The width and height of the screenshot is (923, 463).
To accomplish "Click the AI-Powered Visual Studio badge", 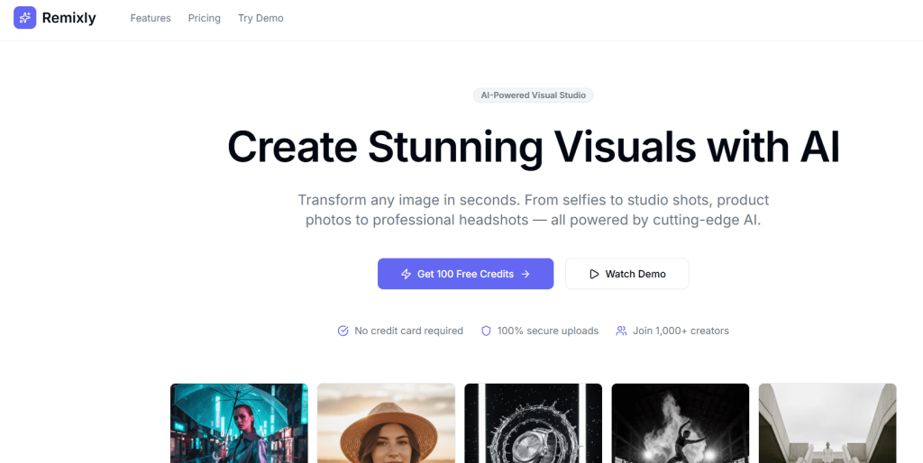I will pyautogui.click(x=534, y=95).
